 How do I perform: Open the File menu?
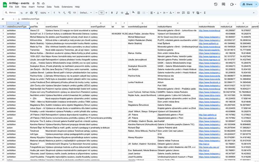pyautogui.click(x=11, y=7)
